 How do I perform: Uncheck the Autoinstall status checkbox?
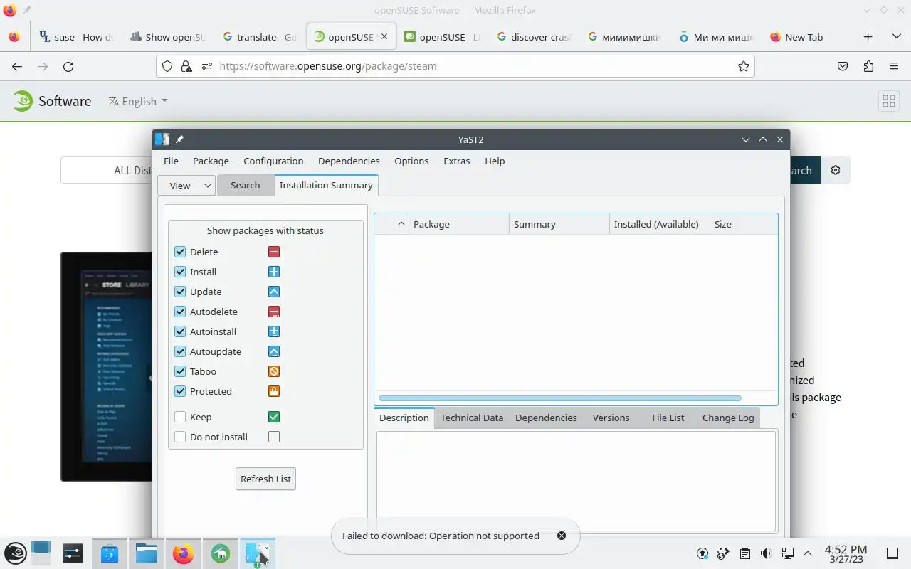[x=180, y=331]
